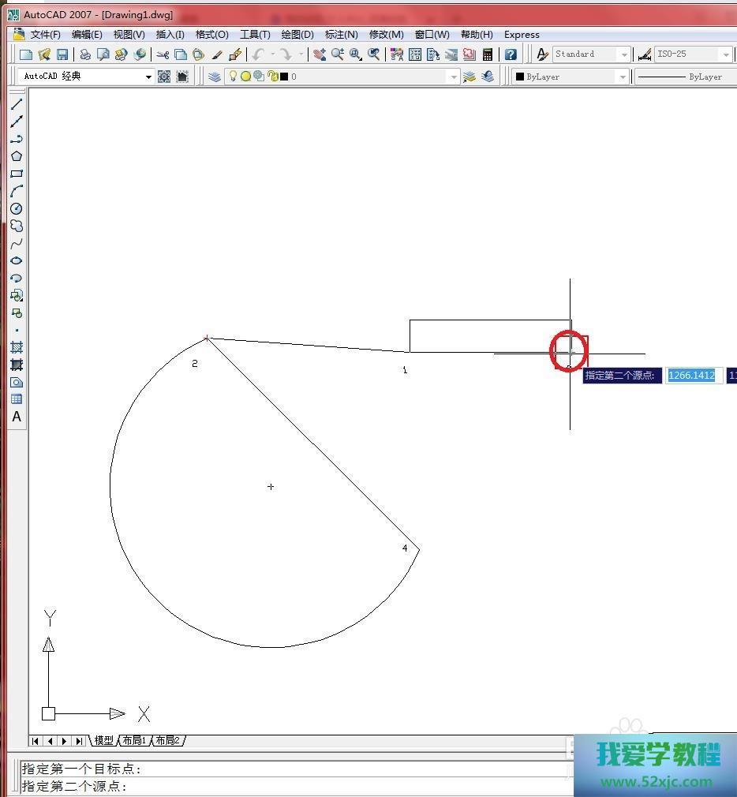Open the Layer Properties Manager icon
737x797 pixels.
click(x=215, y=77)
